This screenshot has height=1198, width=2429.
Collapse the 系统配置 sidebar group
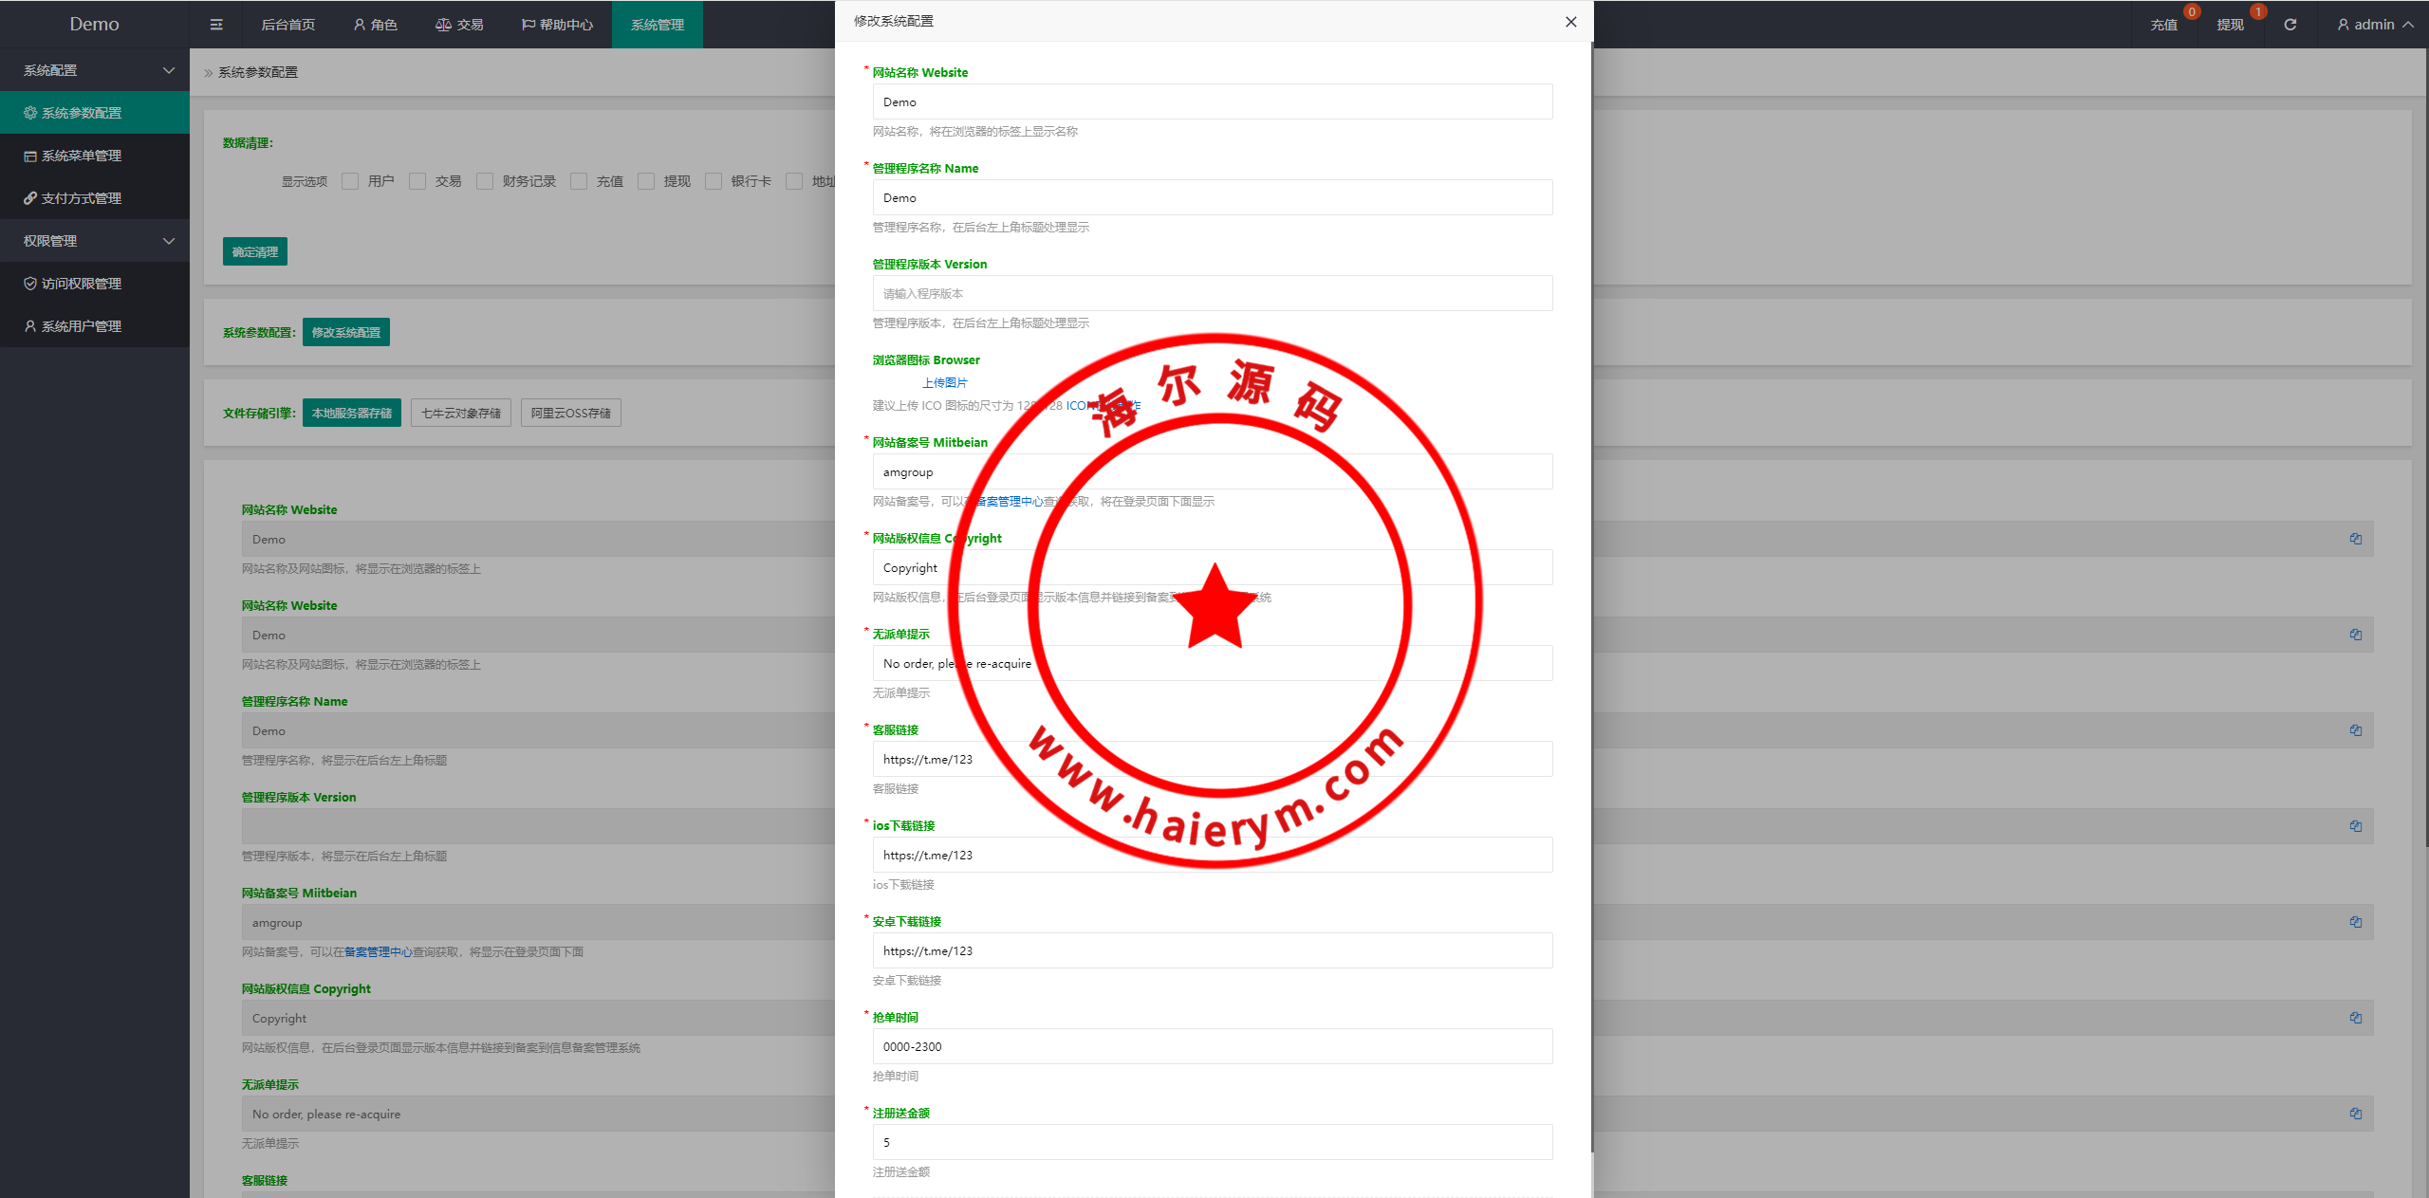pos(95,70)
